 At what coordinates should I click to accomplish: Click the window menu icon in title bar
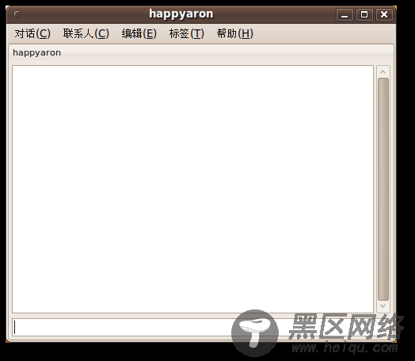click(x=17, y=14)
